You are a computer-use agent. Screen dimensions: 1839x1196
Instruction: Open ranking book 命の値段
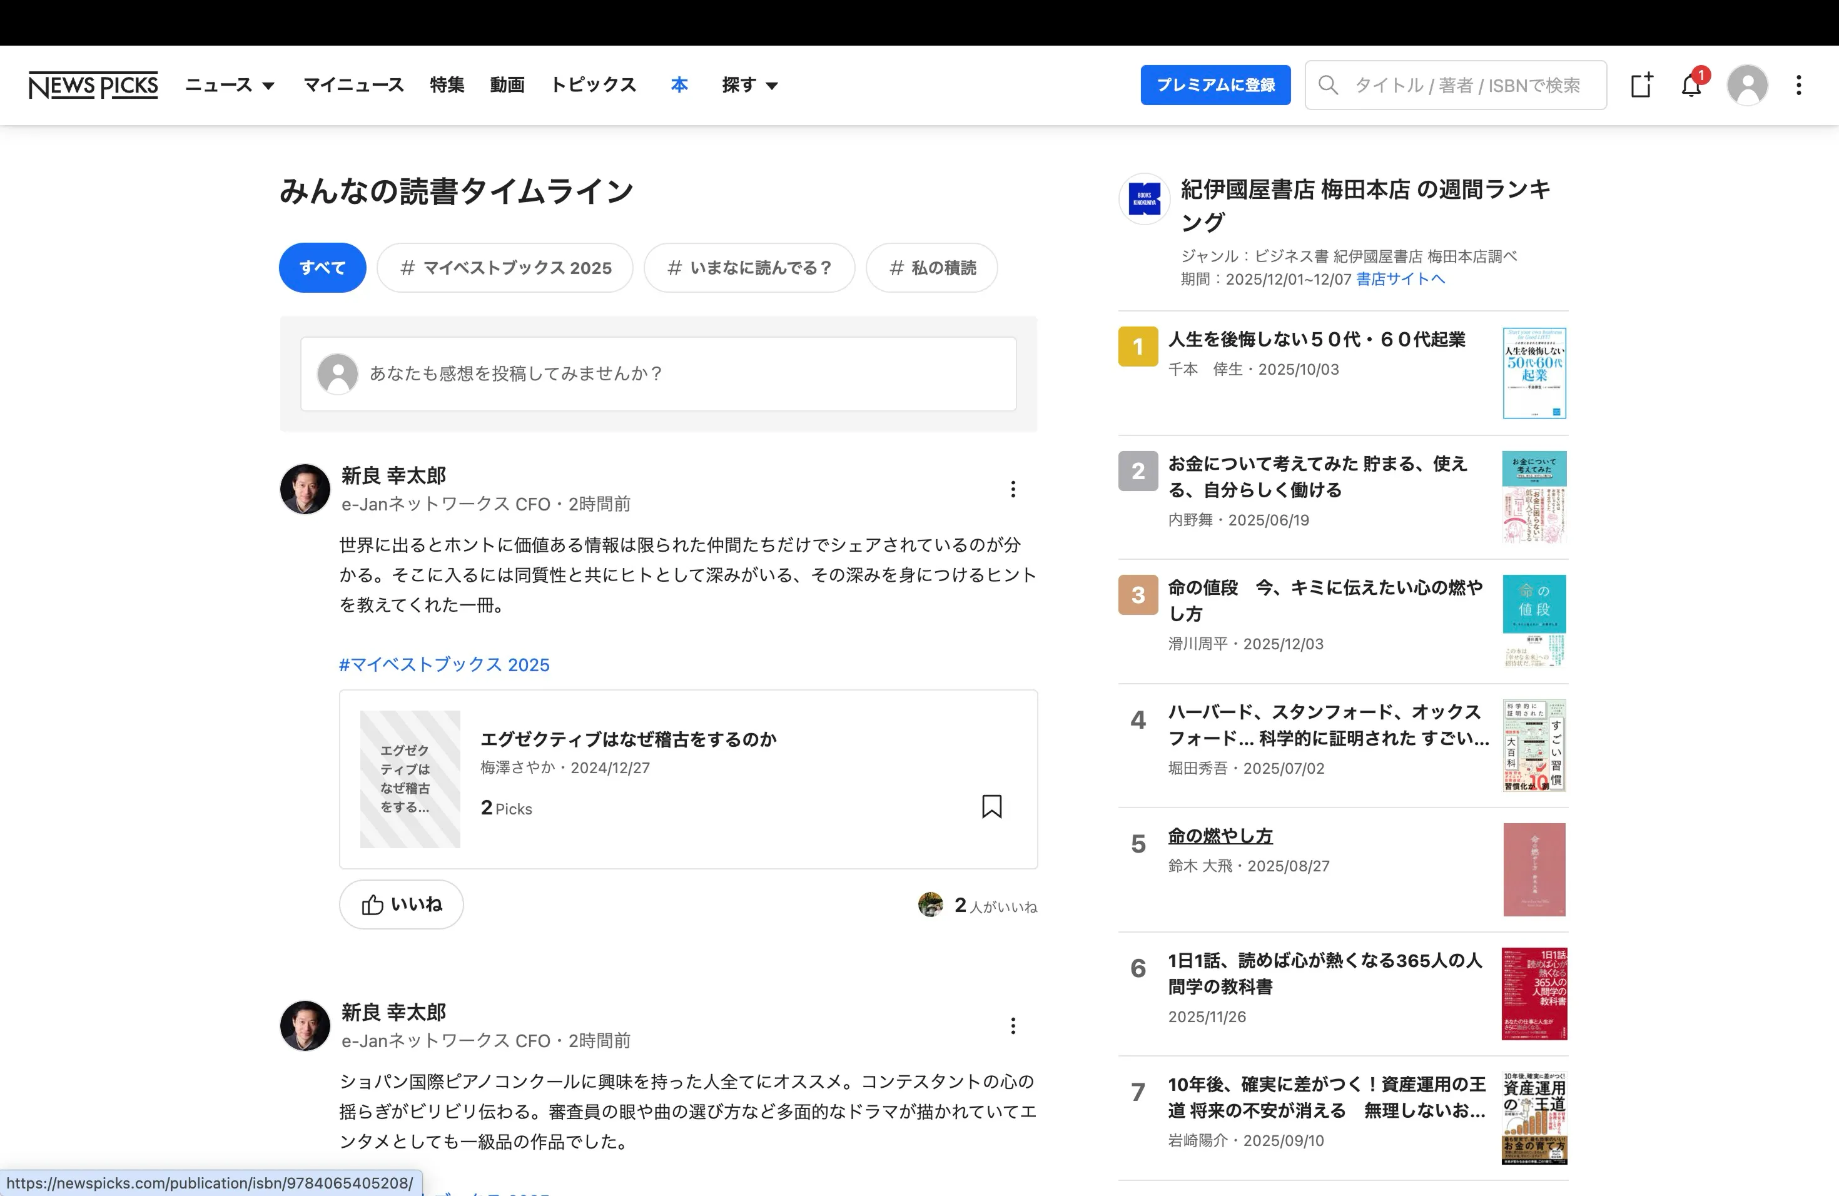(x=1325, y=601)
